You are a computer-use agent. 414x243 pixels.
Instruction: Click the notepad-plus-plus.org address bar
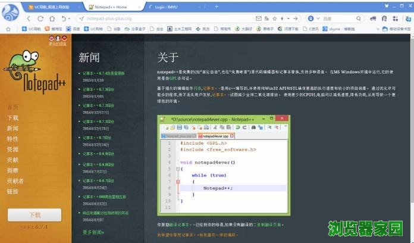coord(178,18)
